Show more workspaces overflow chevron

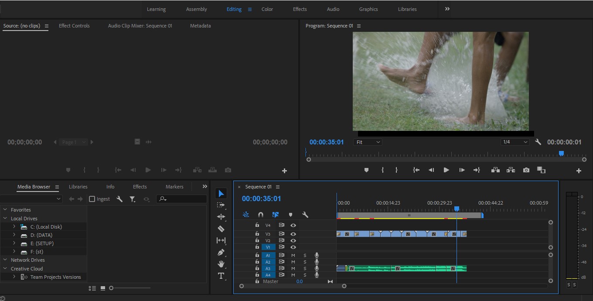[x=447, y=9]
